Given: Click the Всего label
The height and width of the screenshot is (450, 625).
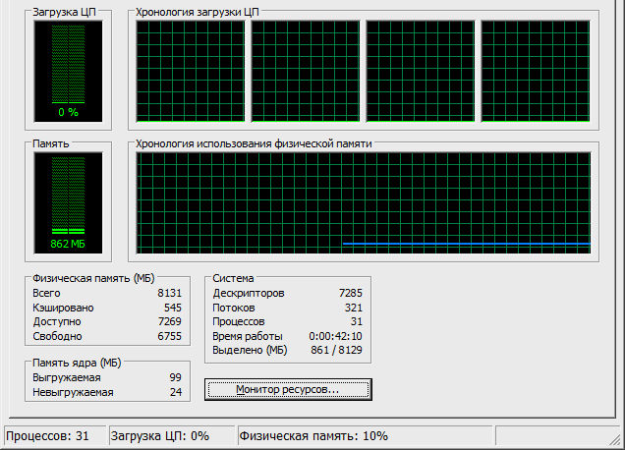Looking at the screenshot, I should click(x=46, y=293).
